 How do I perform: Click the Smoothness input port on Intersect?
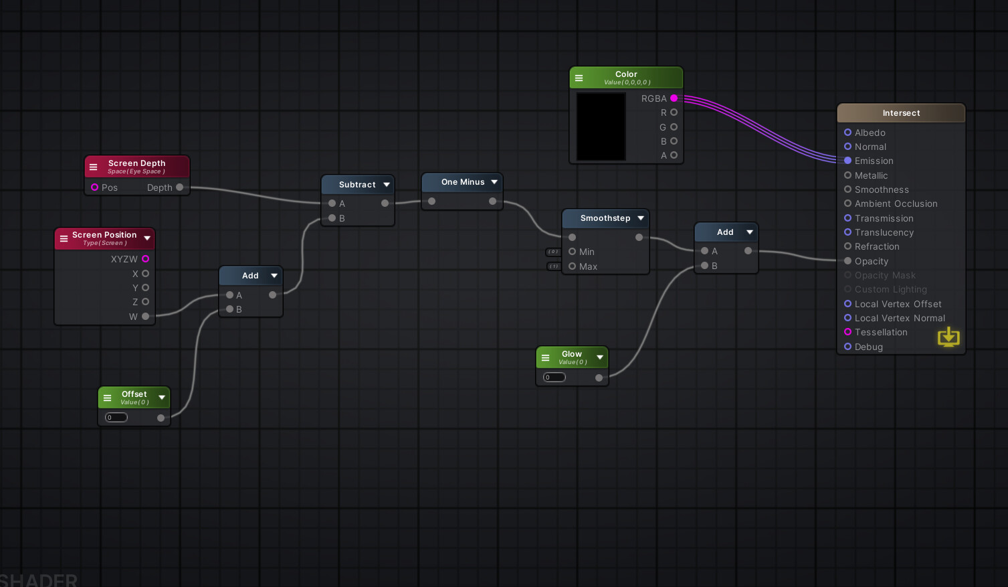847,189
